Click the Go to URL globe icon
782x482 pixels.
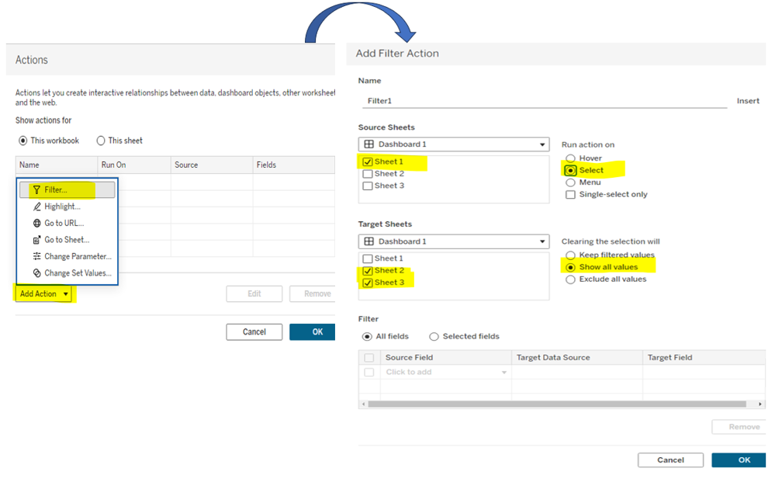(x=36, y=224)
